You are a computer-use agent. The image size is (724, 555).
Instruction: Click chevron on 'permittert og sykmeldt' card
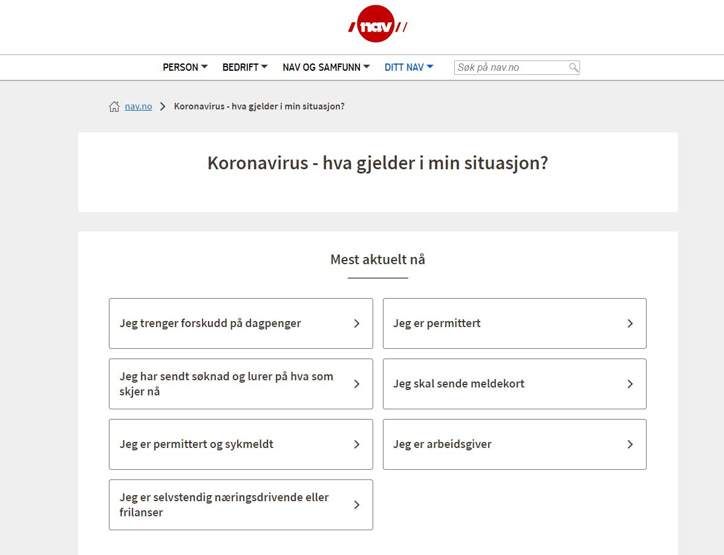356,444
